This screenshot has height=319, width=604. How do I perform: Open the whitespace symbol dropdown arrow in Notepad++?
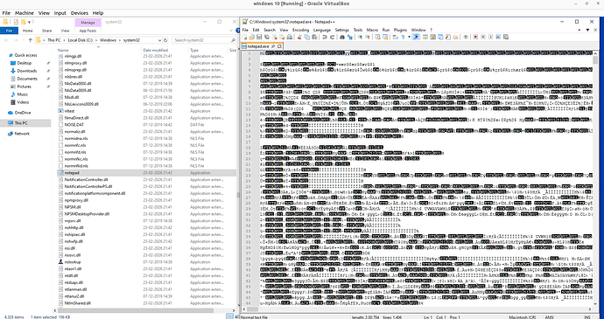409,37
